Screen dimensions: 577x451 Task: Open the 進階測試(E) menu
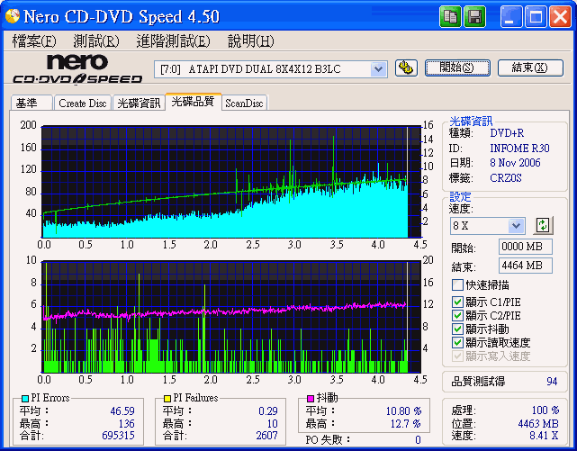click(x=173, y=41)
